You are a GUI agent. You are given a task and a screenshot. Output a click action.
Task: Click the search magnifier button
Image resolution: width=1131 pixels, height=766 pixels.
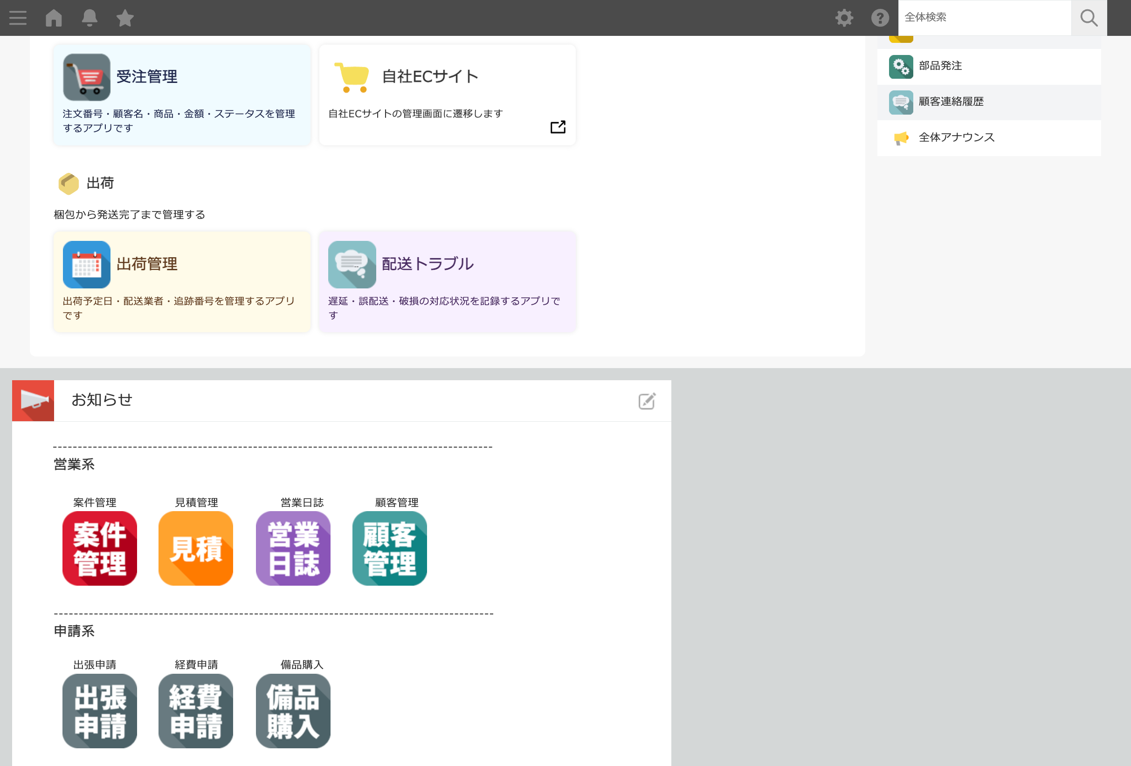pos(1089,18)
